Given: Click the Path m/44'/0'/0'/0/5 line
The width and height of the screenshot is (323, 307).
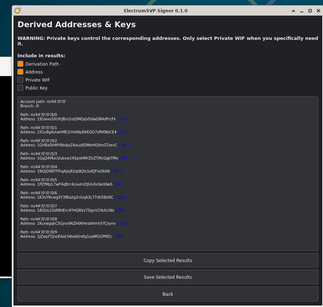Looking at the screenshot, I should point(39,180).
